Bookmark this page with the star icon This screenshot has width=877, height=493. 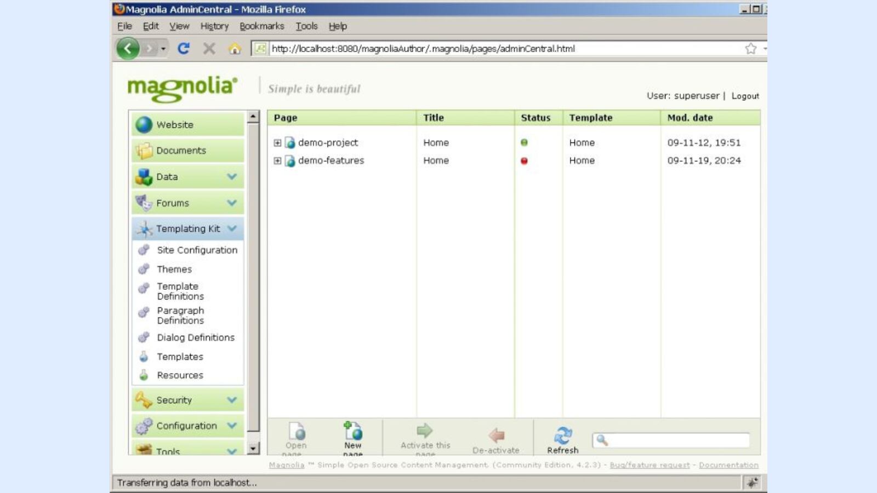(750, 49)
